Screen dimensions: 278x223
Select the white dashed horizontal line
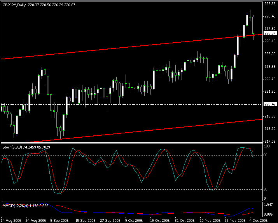[x=132, y=104]
